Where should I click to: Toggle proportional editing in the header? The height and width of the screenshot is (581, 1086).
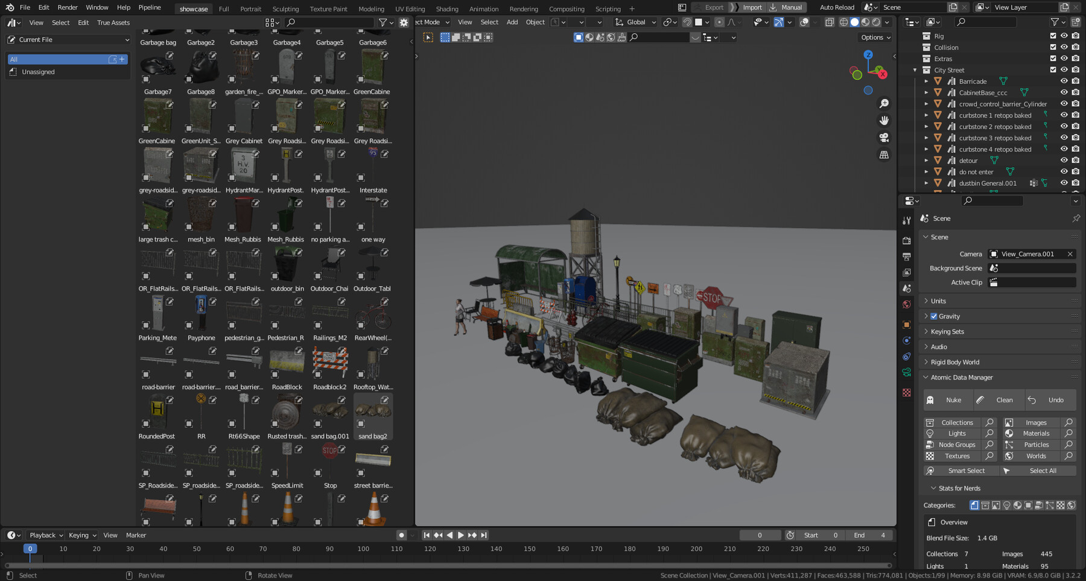pyautogui.click(x=719, y=22)
